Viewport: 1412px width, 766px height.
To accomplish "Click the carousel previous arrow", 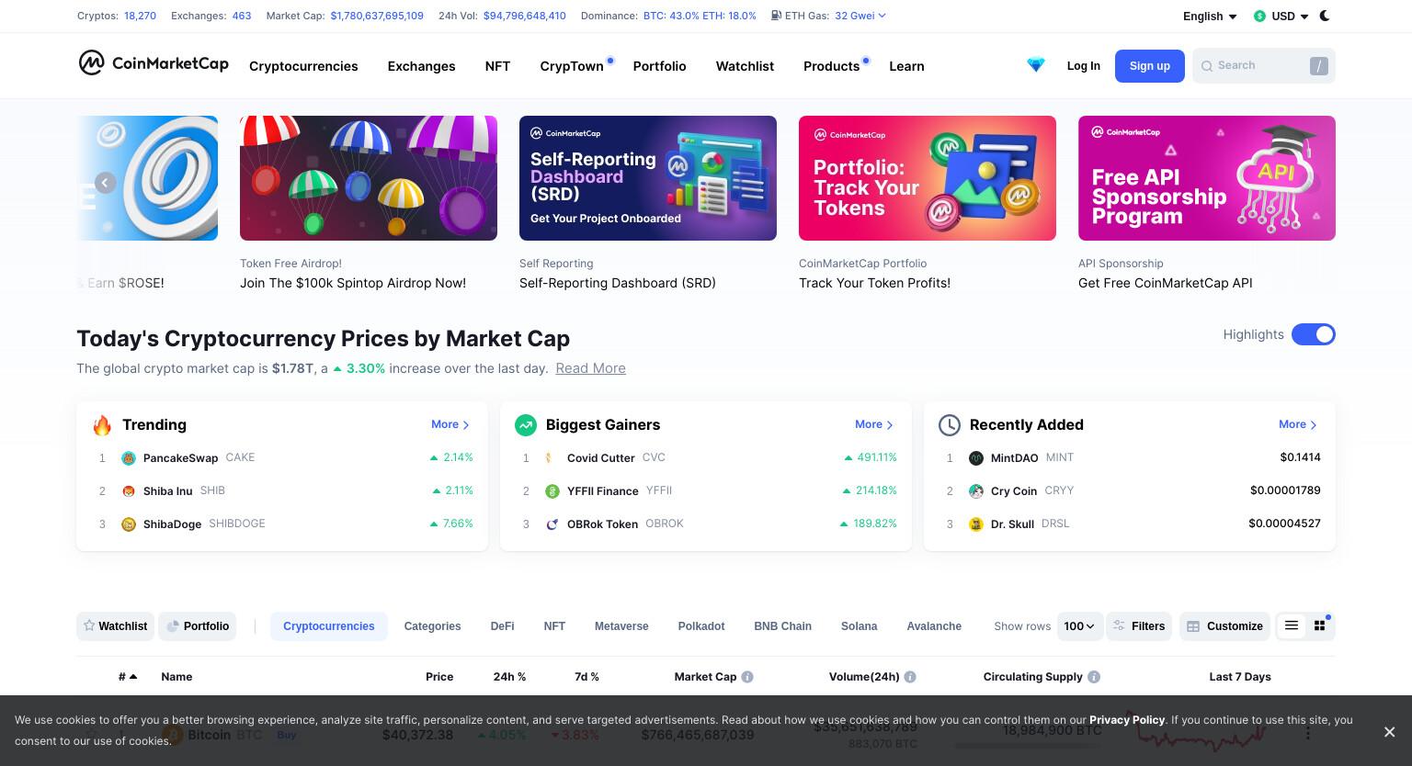I will pos(106,183).
